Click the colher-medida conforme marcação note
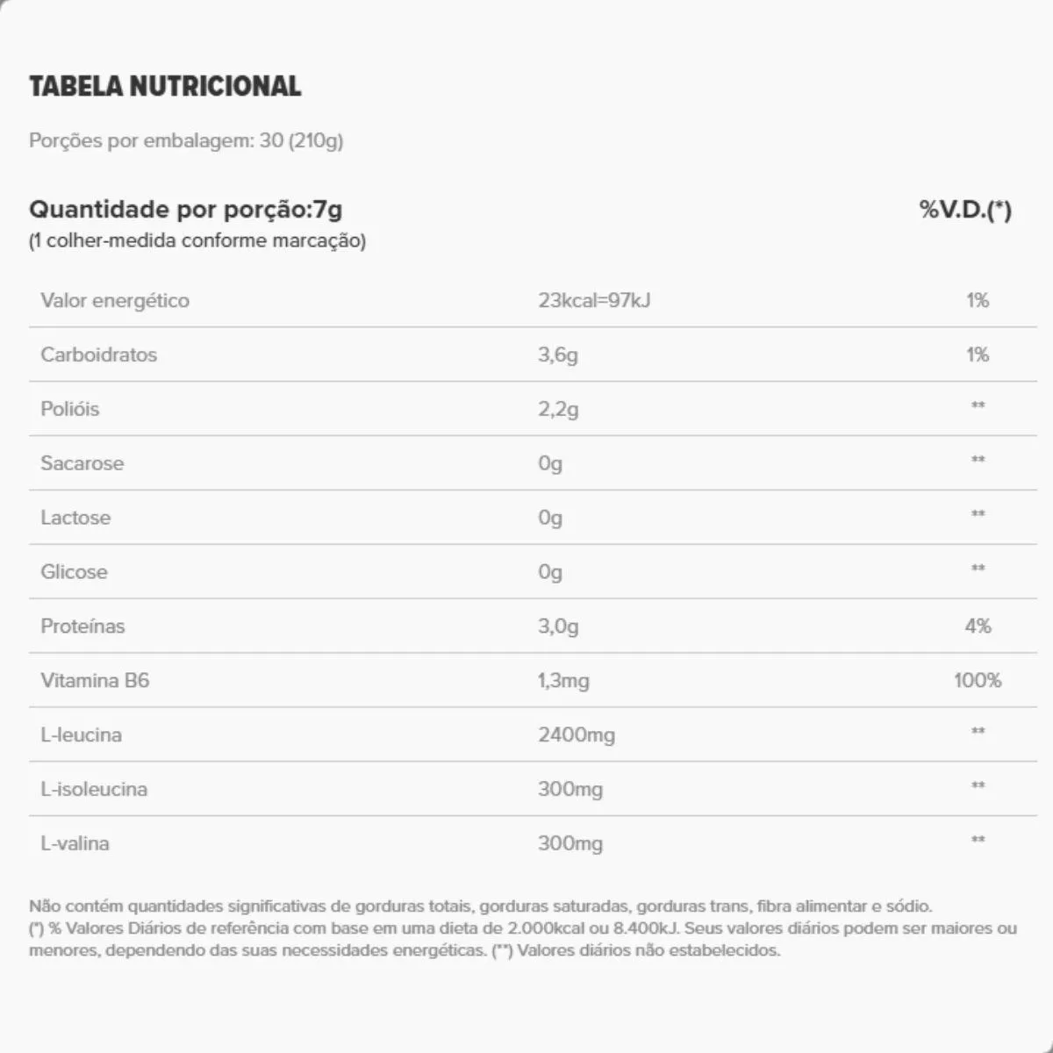 [x=197, y=240]
